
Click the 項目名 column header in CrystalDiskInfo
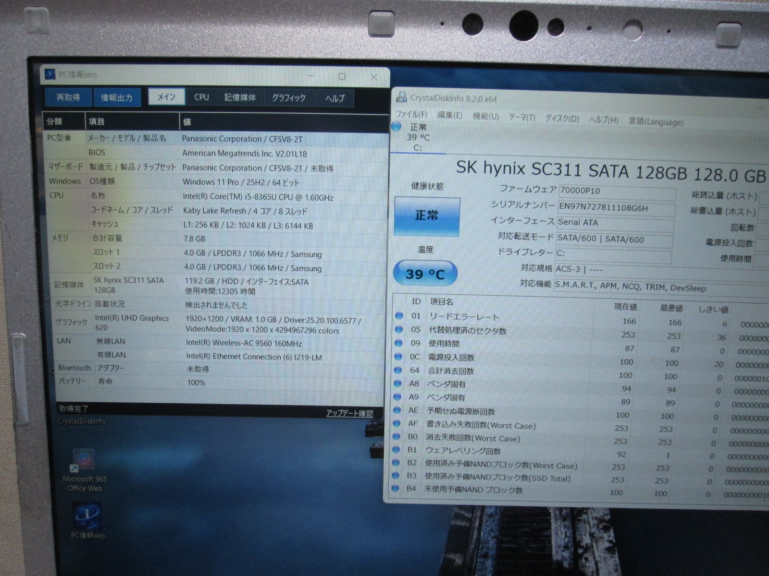[441, 302]
